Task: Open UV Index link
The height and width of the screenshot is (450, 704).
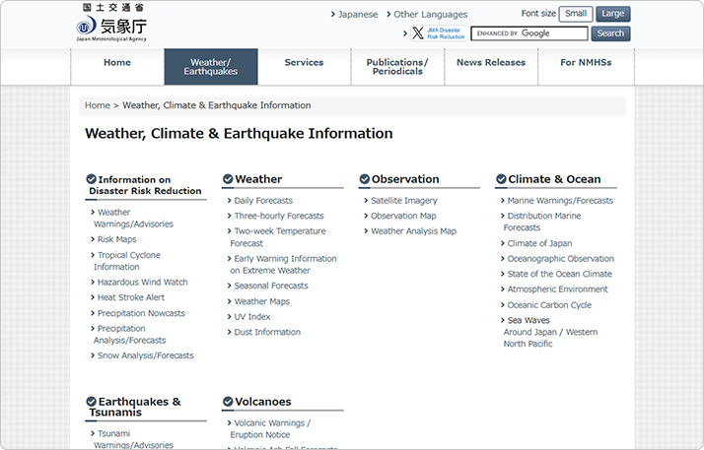Action: pos(251,317)
